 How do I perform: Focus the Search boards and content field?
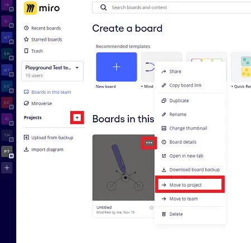point(171,7)
